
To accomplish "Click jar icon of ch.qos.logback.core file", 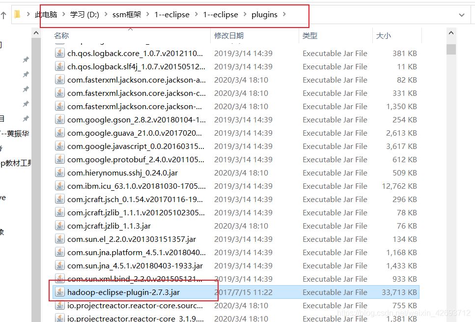I will (59, 53).
